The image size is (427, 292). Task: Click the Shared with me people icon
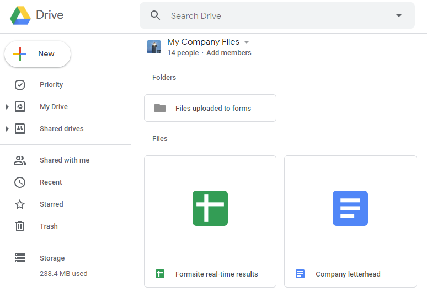click(x=20, y=160)
